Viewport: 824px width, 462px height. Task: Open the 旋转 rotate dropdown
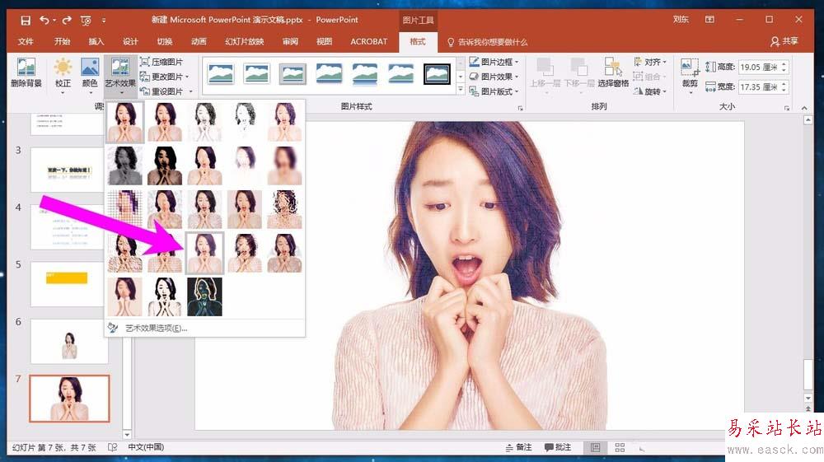[650, 91]
